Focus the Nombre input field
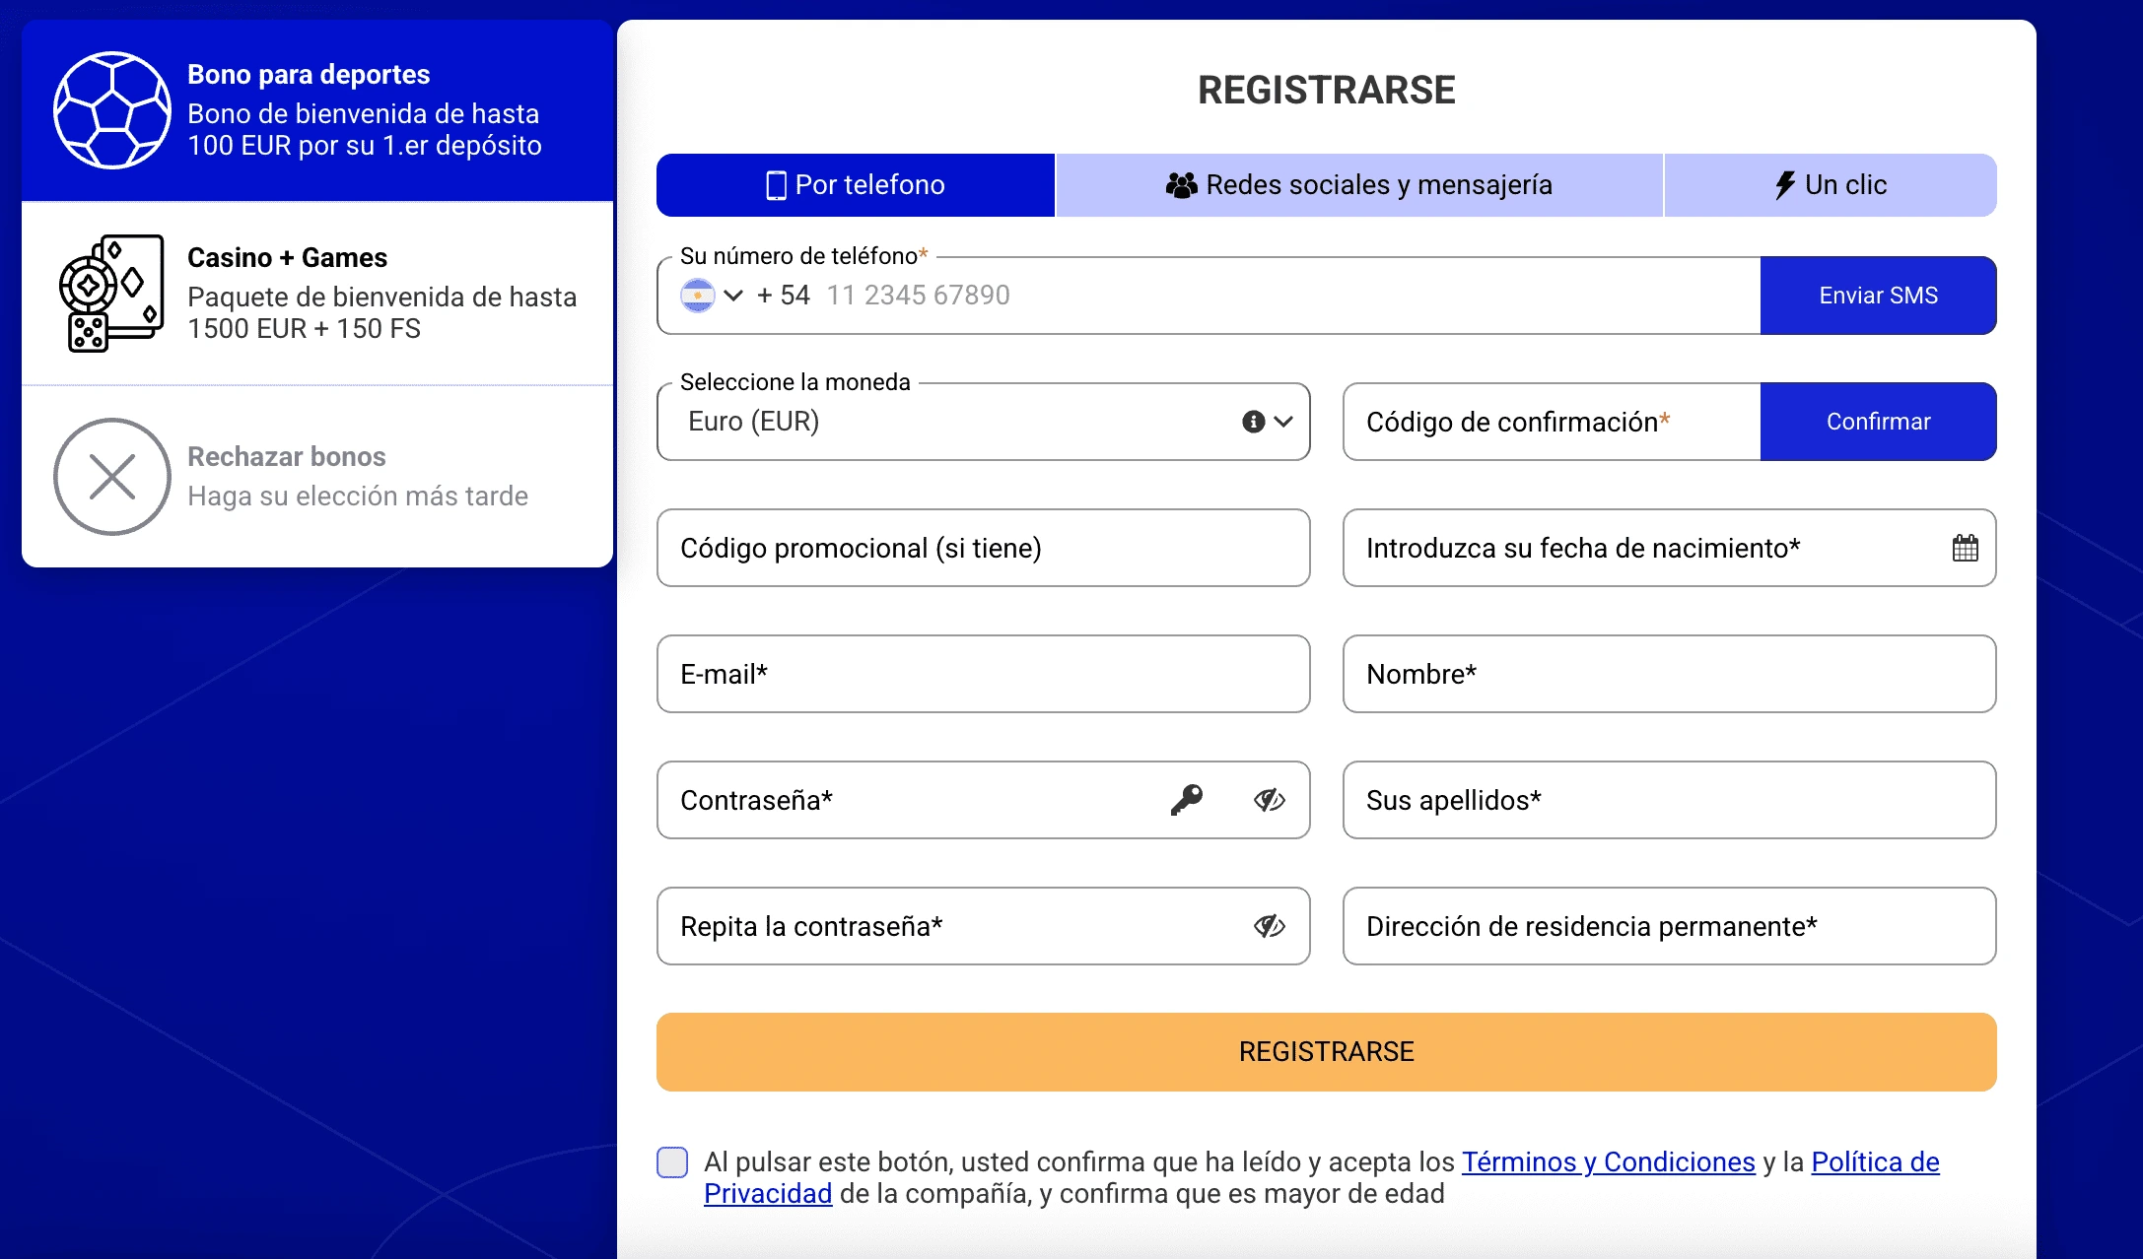The width and height of the screenshot is (2143, 1259). pos(1669,674)
